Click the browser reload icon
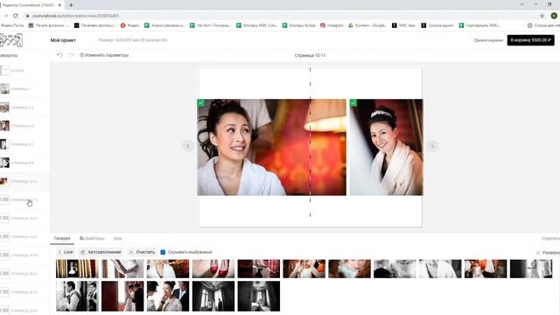Image resolution: width=560 pixels, height=315 pixels. click(x=16, y=16)
